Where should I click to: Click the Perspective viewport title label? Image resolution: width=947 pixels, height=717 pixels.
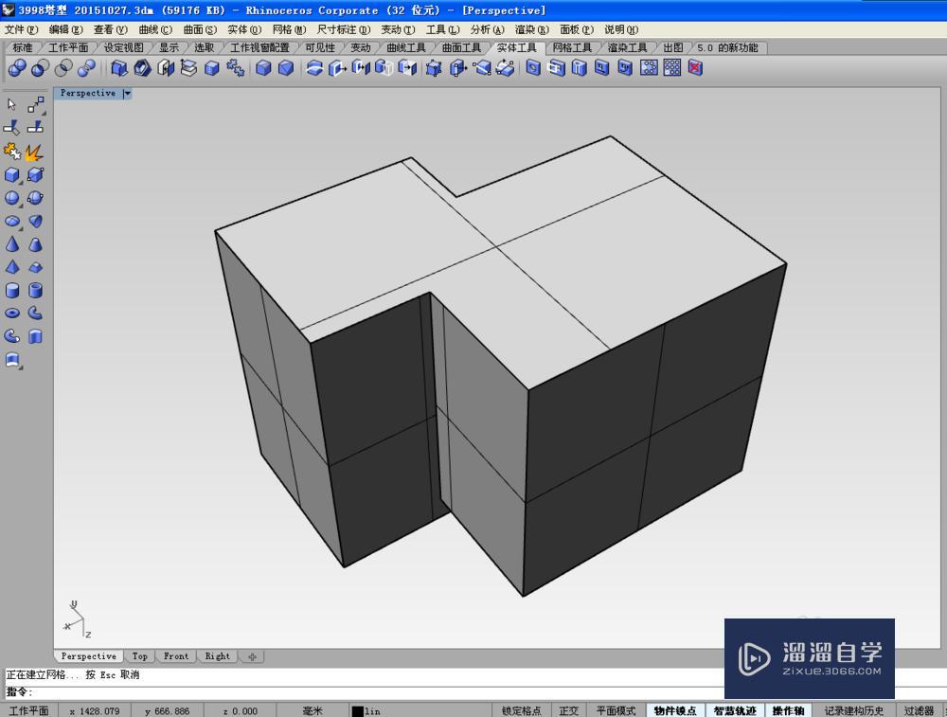pyautogui.click(x=87, y=93)
